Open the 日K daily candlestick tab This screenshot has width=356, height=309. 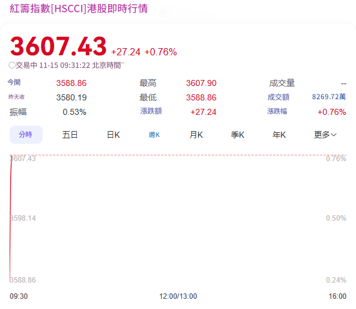pyautogui.click(x=113, y=135)
